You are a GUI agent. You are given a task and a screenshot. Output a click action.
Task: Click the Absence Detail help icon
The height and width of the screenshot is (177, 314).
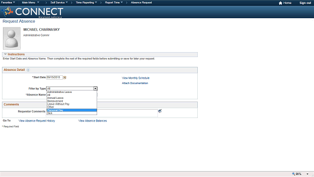click(28, 70)
